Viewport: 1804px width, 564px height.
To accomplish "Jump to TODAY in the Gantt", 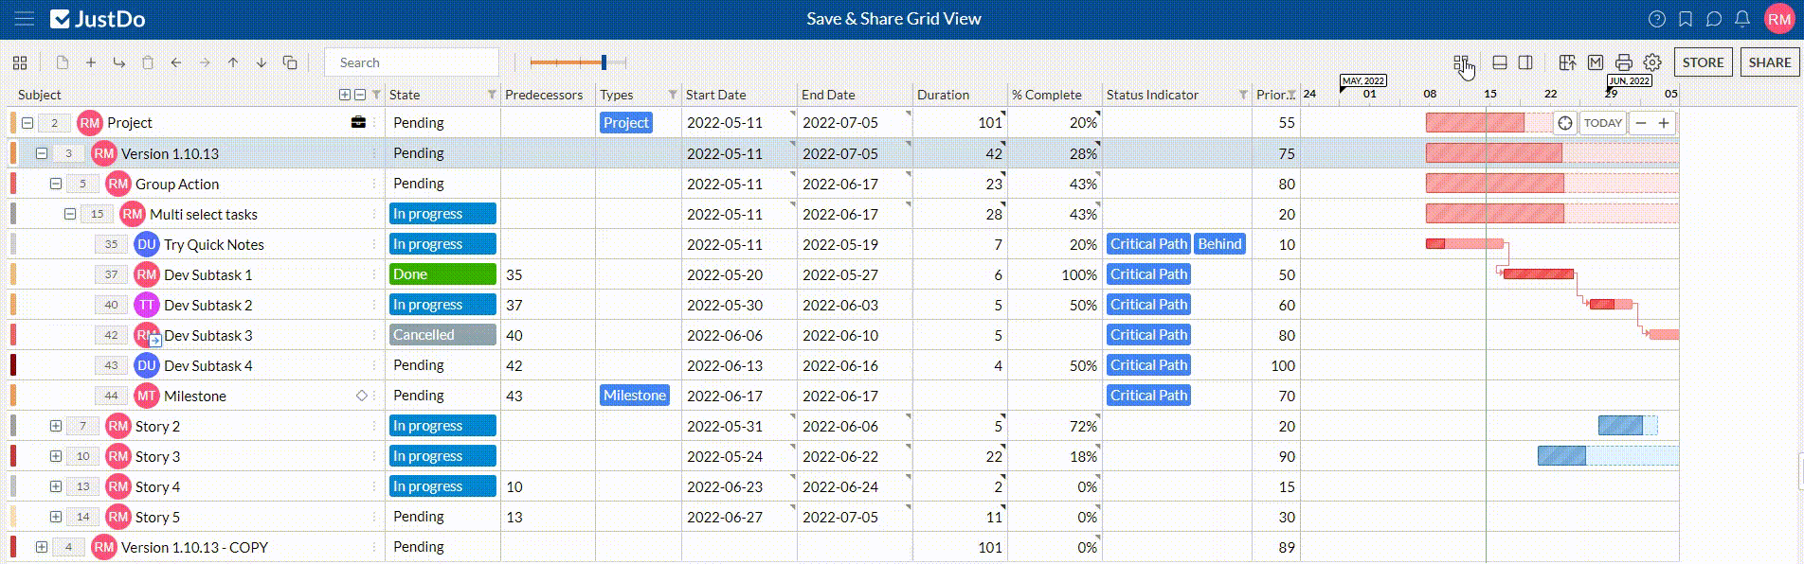I will tap(1603, 123).
